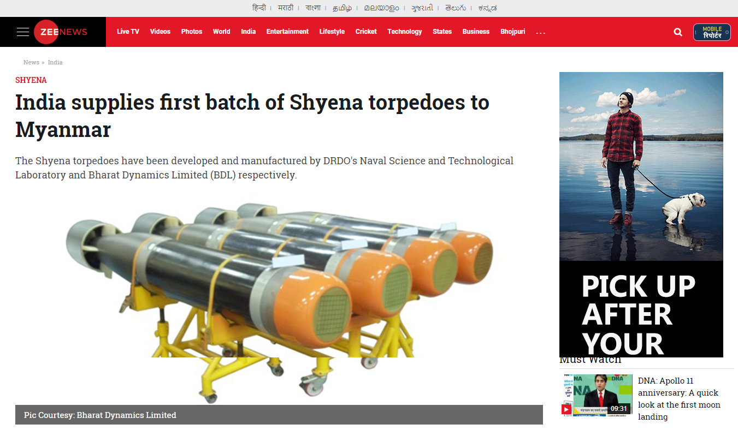The width and height of the screenshot is (738, 430).
Task: Go to the Business section
Action: tap(476, 32)
